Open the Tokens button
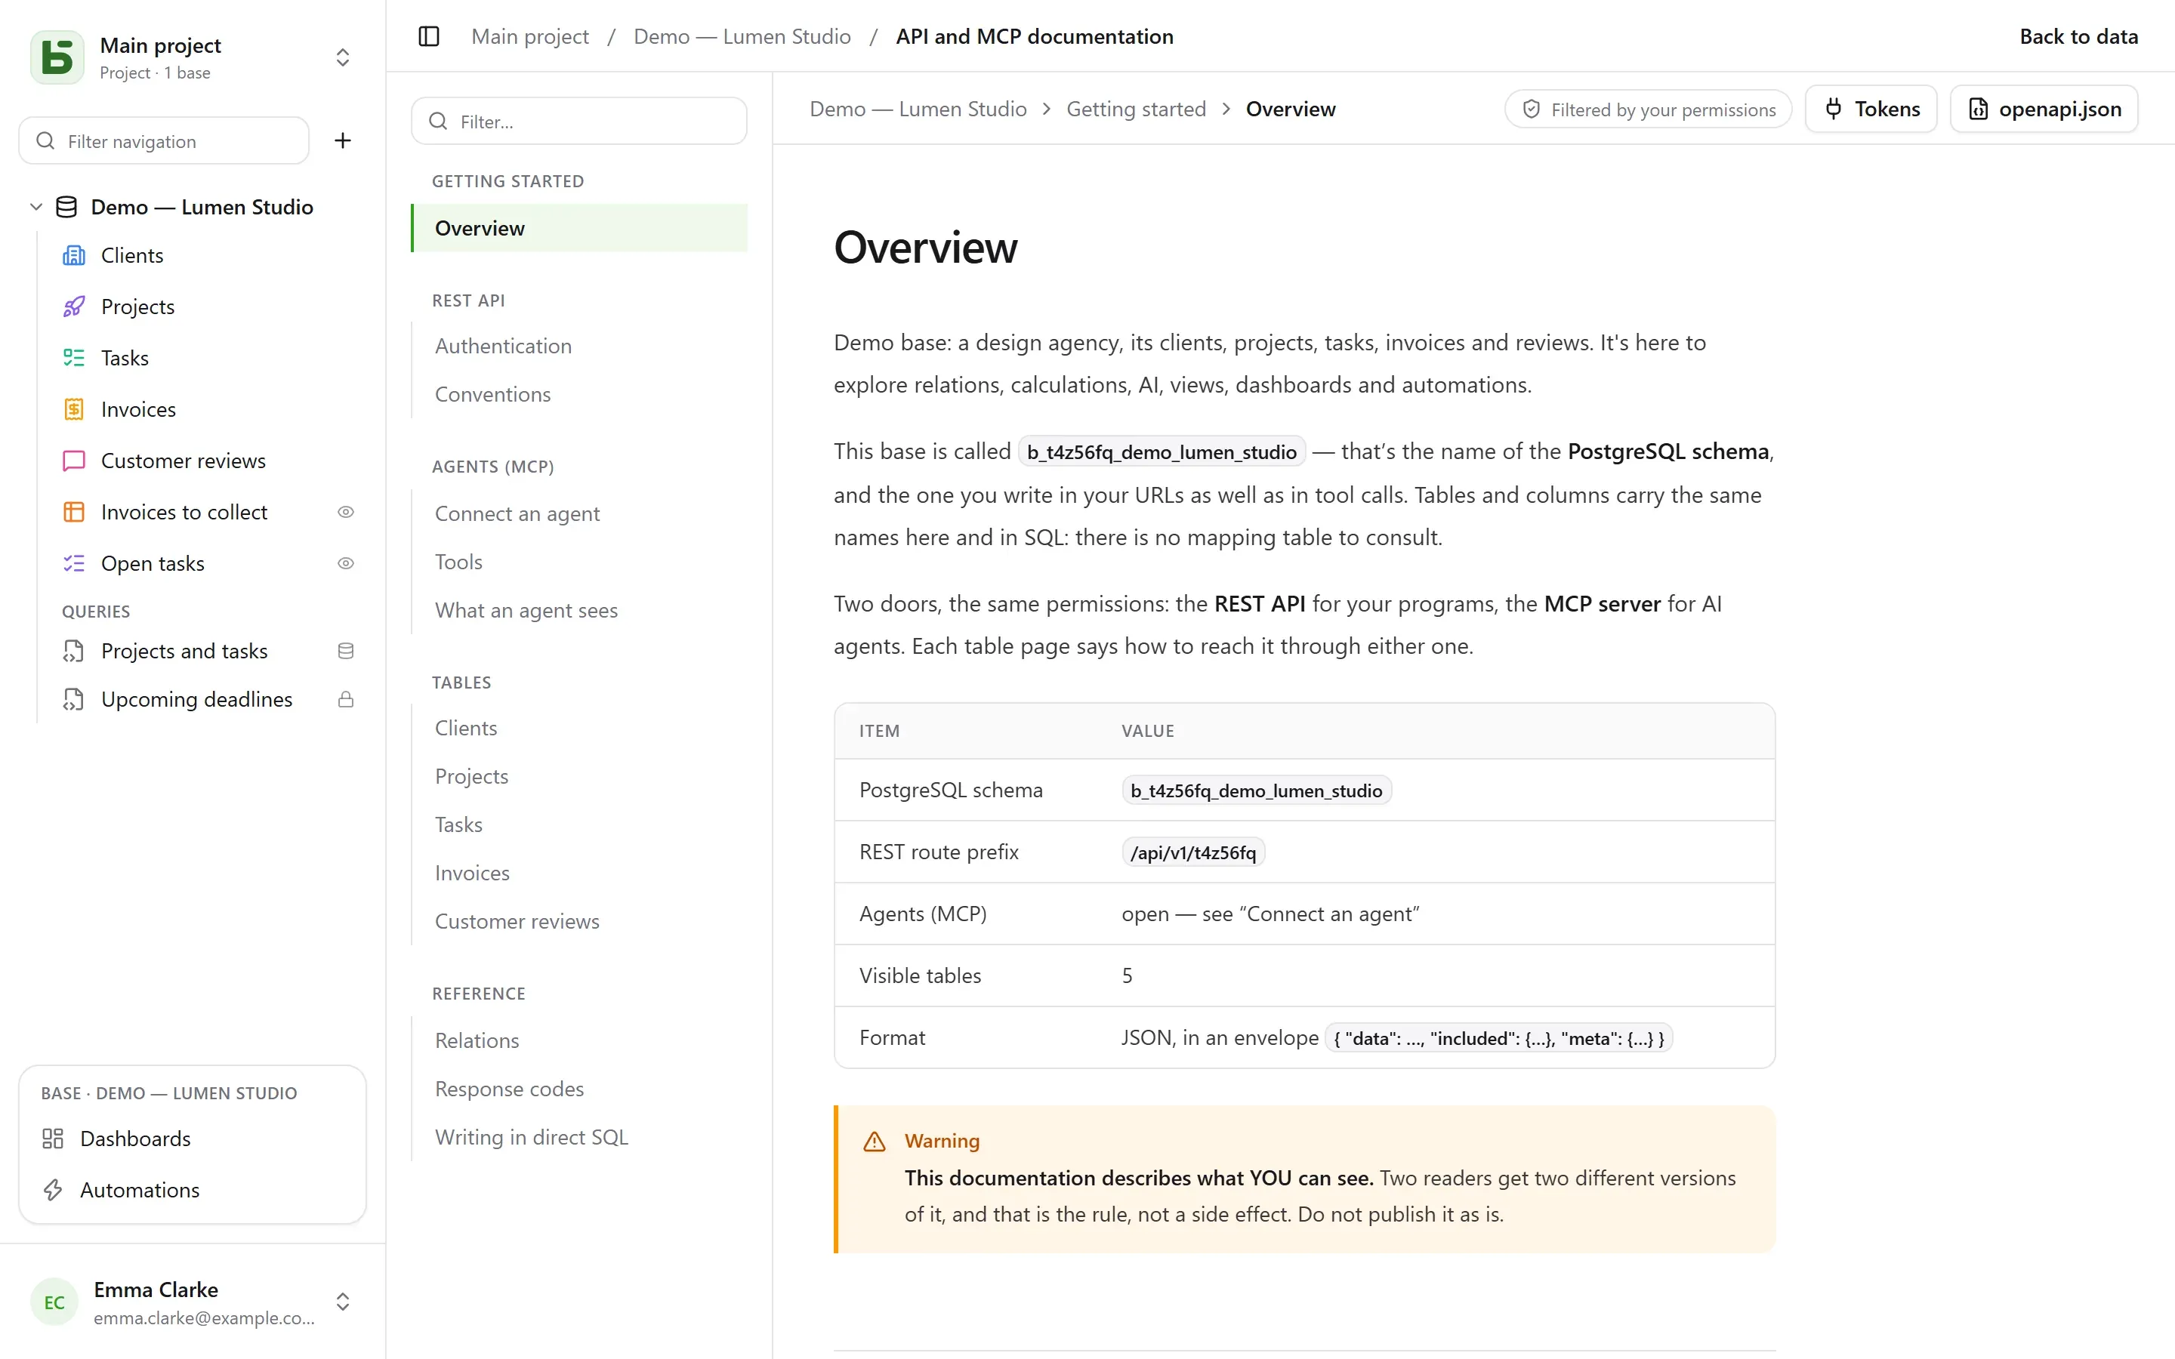The width and height of the screenshot is (2175, 1359). 1871,109
